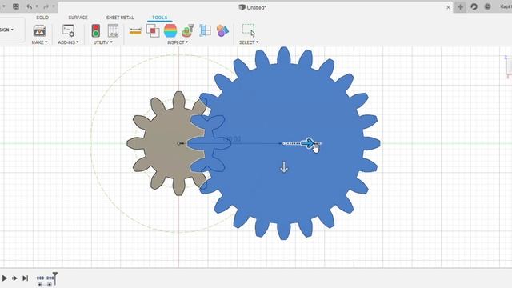The width and height of the screenshot is (512, 288).
Task: Click the table calculator utility icon
Action: 113,30
